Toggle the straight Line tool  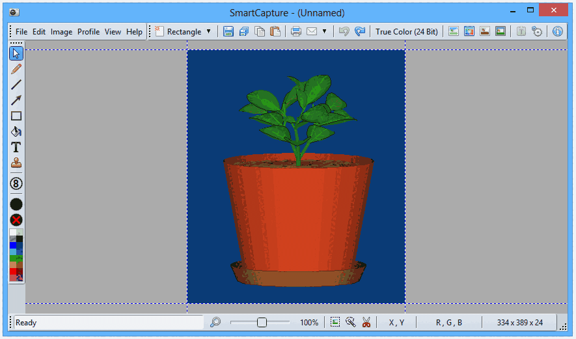(16, 85)
